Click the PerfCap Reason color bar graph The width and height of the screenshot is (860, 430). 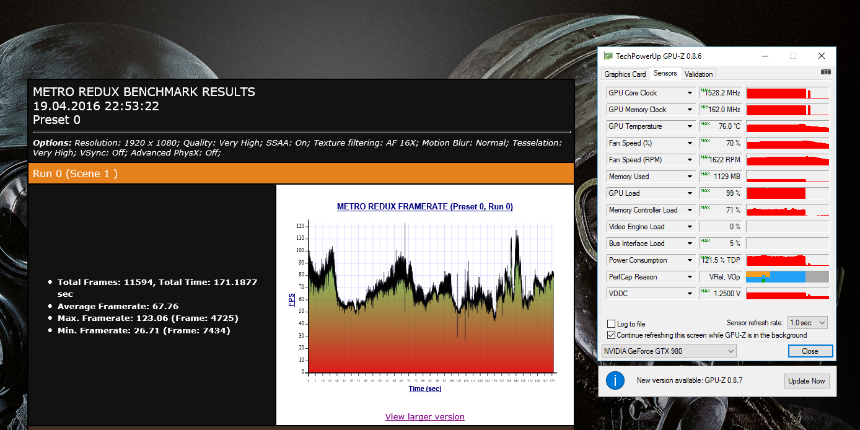[788, 277]
